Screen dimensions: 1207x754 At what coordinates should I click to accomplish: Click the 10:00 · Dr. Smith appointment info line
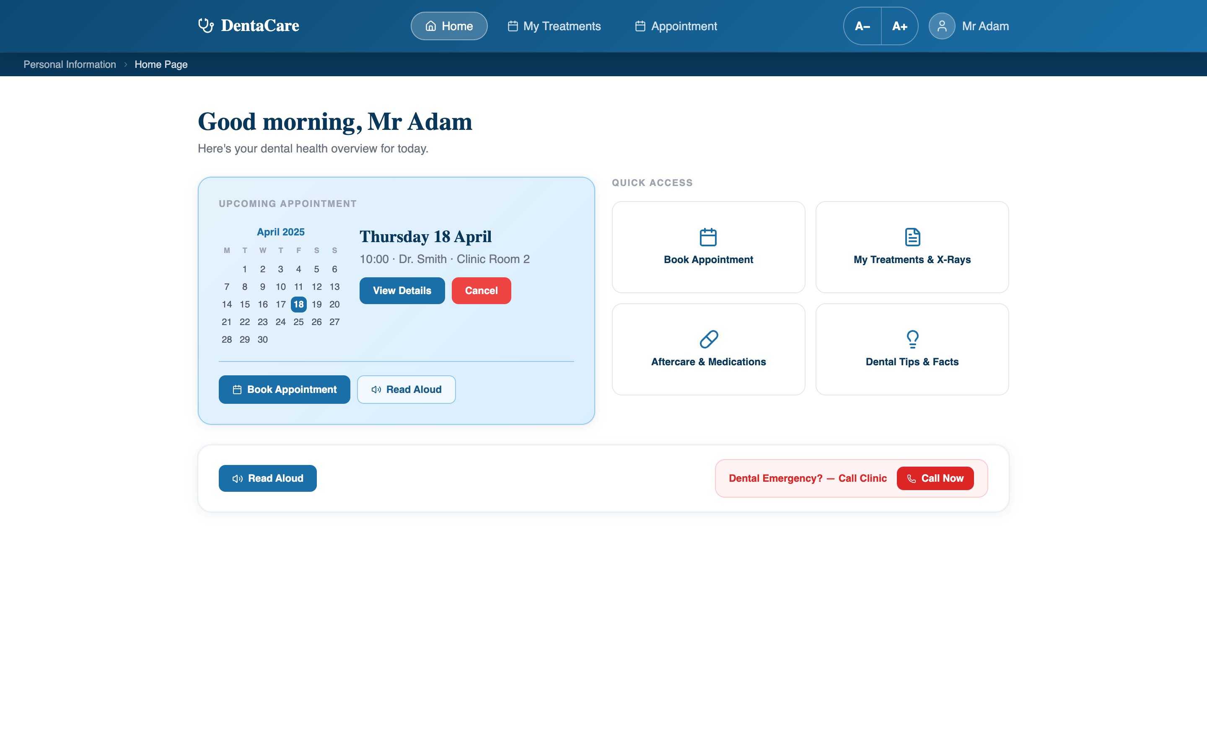(x=444, y=259)
